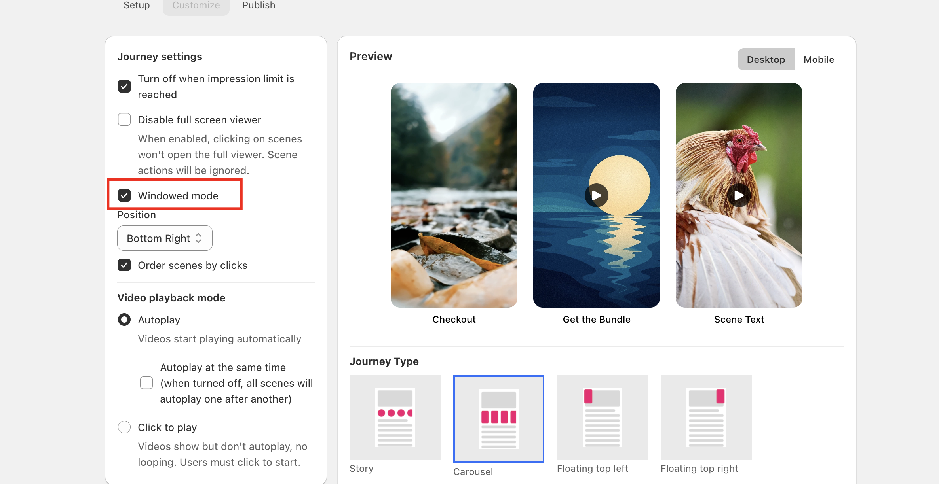Open the Bottom Right position dropdown
The width and height of the screenshot is (939, 484).
[x=165, y=238]
